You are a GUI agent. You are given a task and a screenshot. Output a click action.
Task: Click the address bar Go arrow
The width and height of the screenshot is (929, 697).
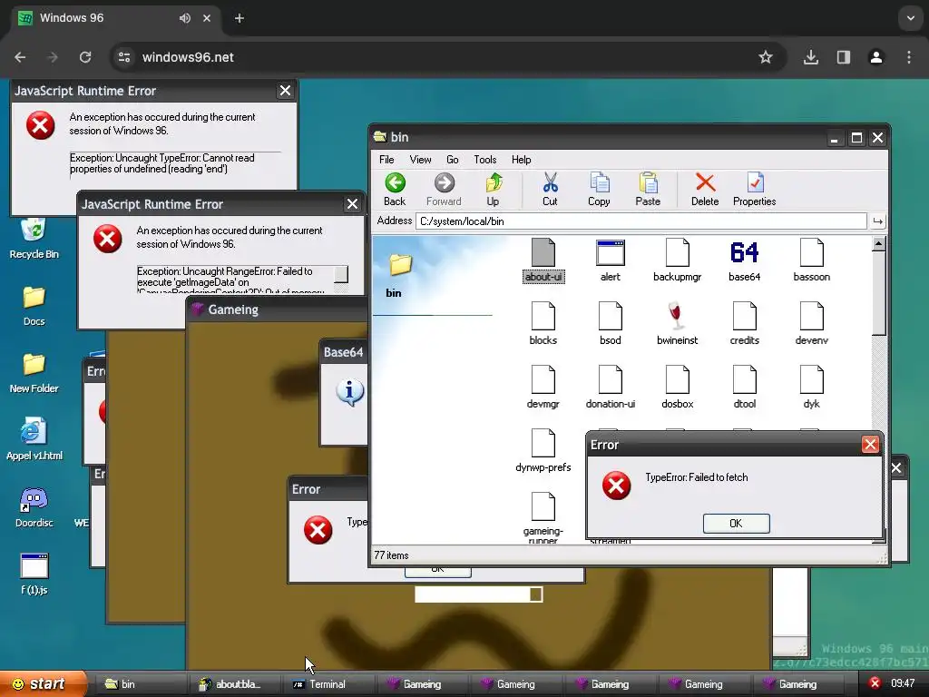click(x=877, y=221)
